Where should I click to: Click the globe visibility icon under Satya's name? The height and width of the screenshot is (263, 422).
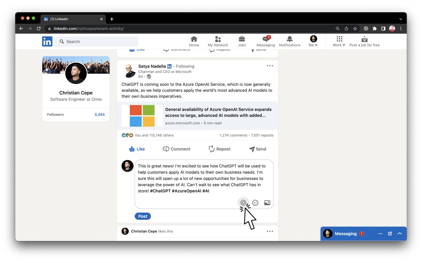(x=149, y=76)
